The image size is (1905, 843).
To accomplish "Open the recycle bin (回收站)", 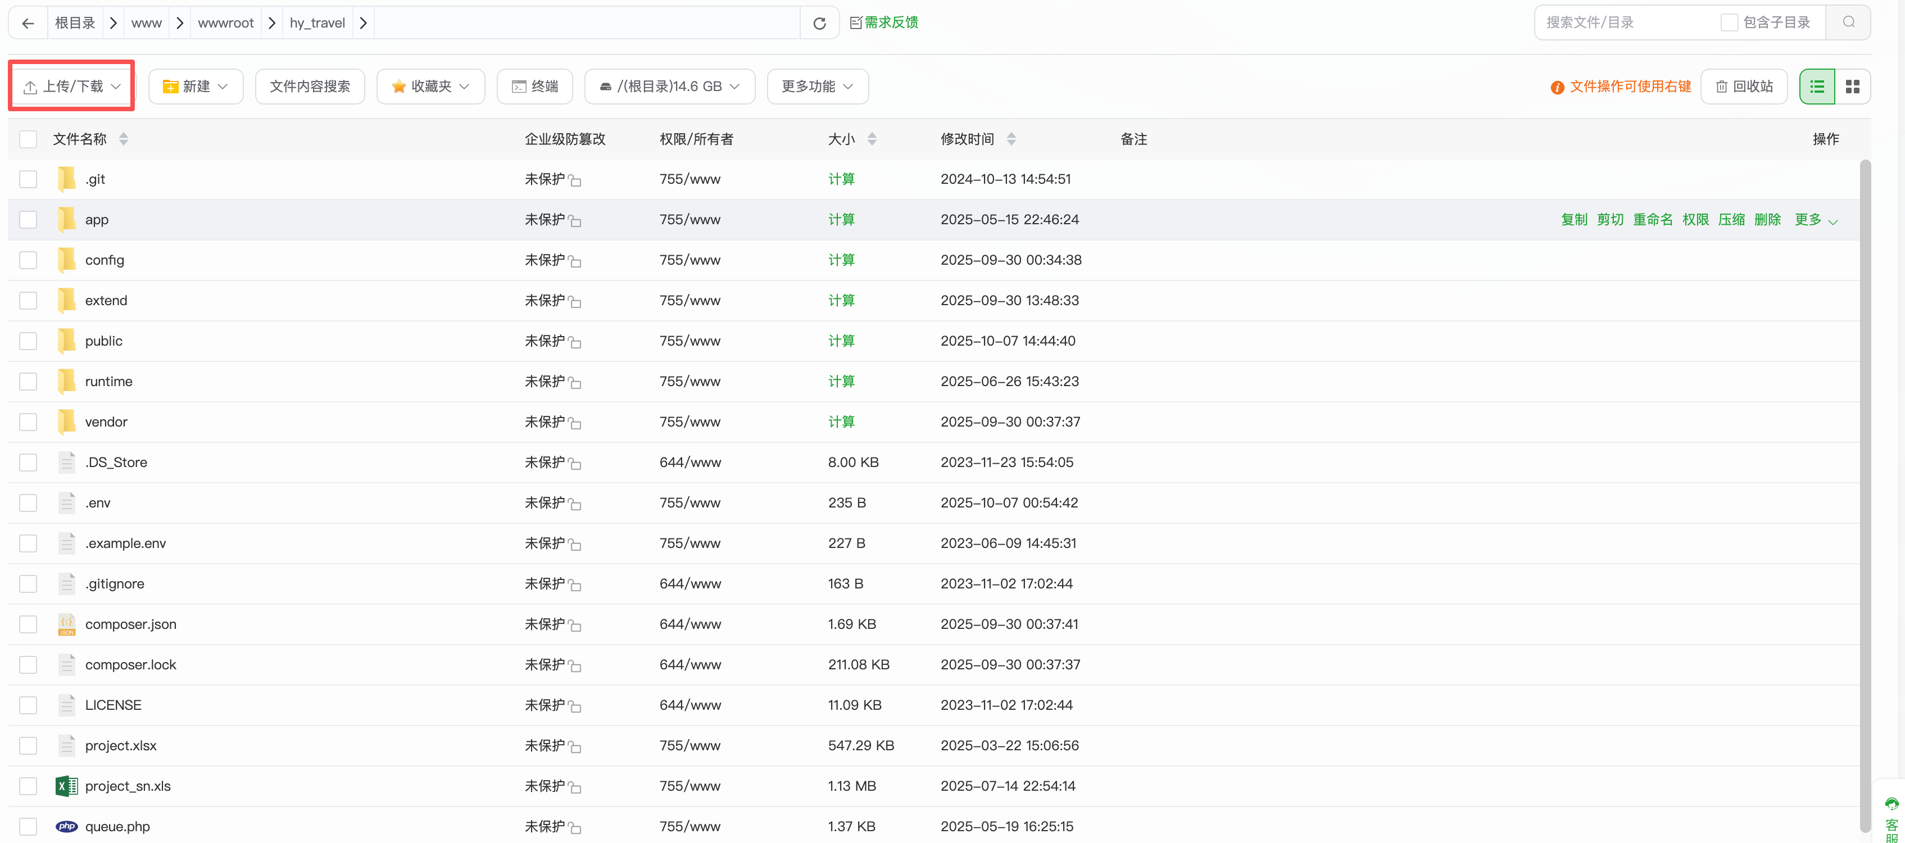I will [1744, 87].
